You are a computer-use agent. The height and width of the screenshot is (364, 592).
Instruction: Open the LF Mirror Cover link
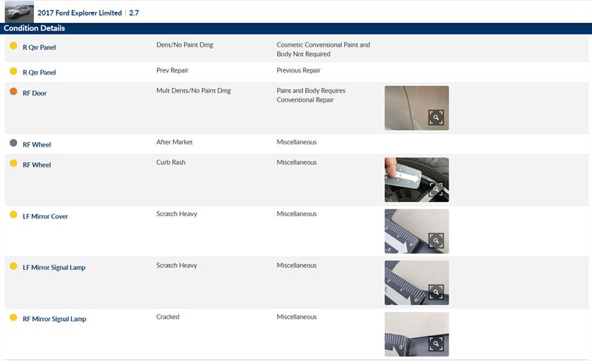tap(45, 216)
